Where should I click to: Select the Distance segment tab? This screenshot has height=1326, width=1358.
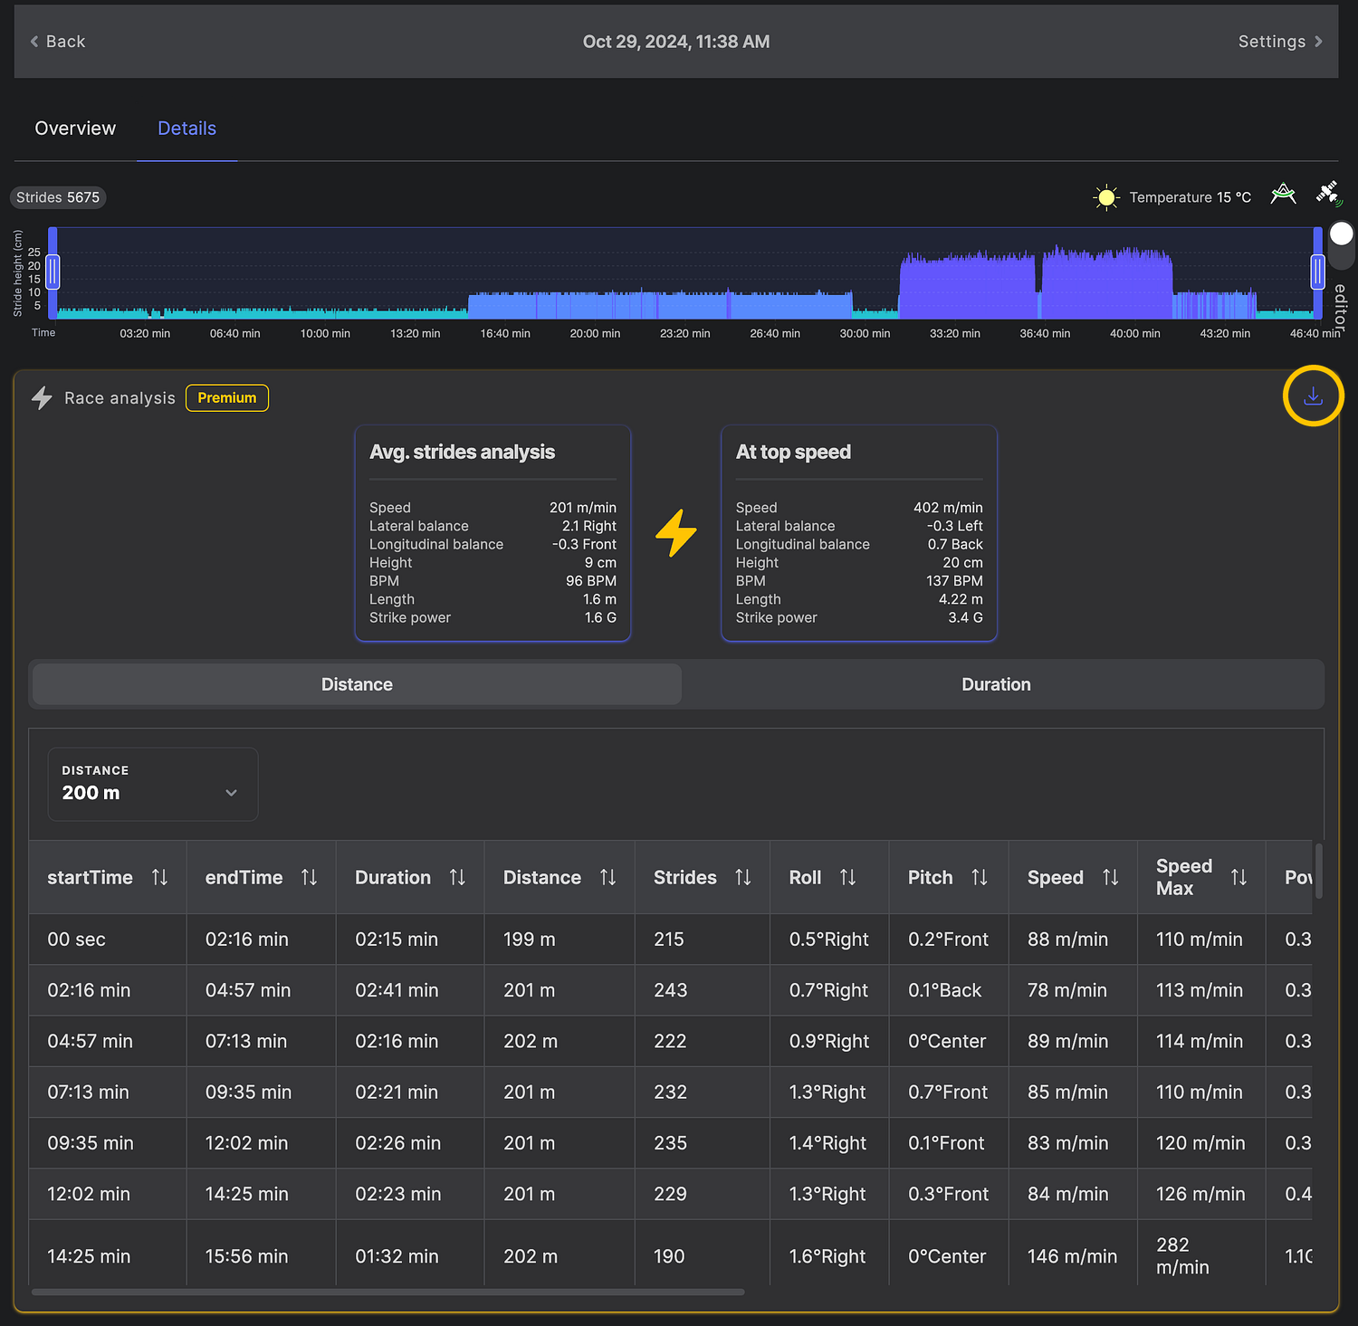click(x=357, y=684)
